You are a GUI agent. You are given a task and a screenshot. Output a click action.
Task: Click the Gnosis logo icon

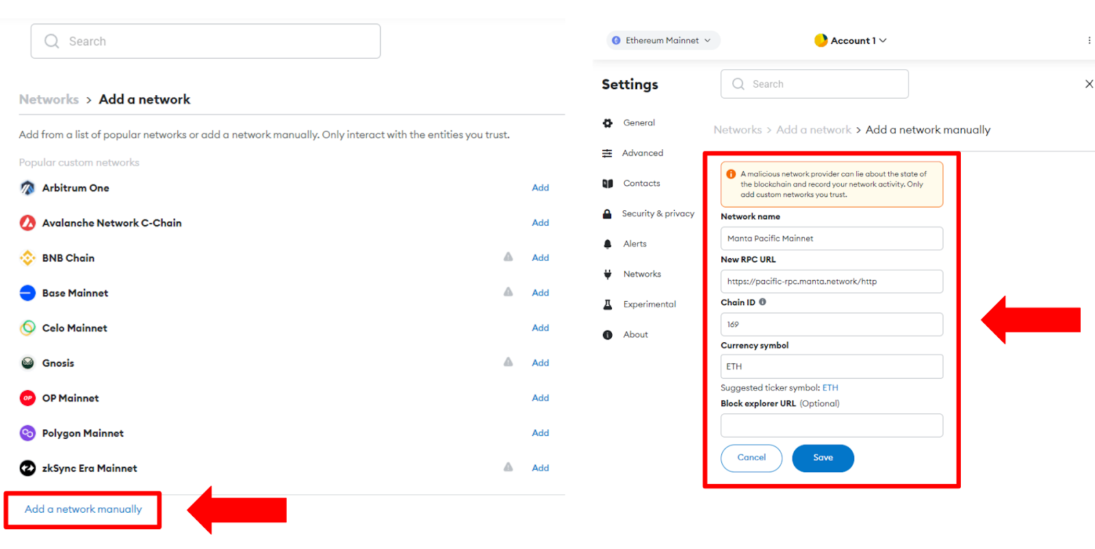pos(27,363)
